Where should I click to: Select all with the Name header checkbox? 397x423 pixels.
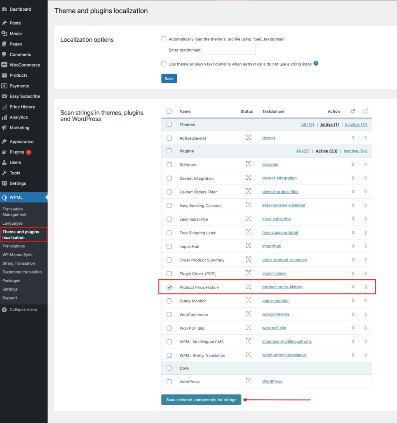click(169, 111)
